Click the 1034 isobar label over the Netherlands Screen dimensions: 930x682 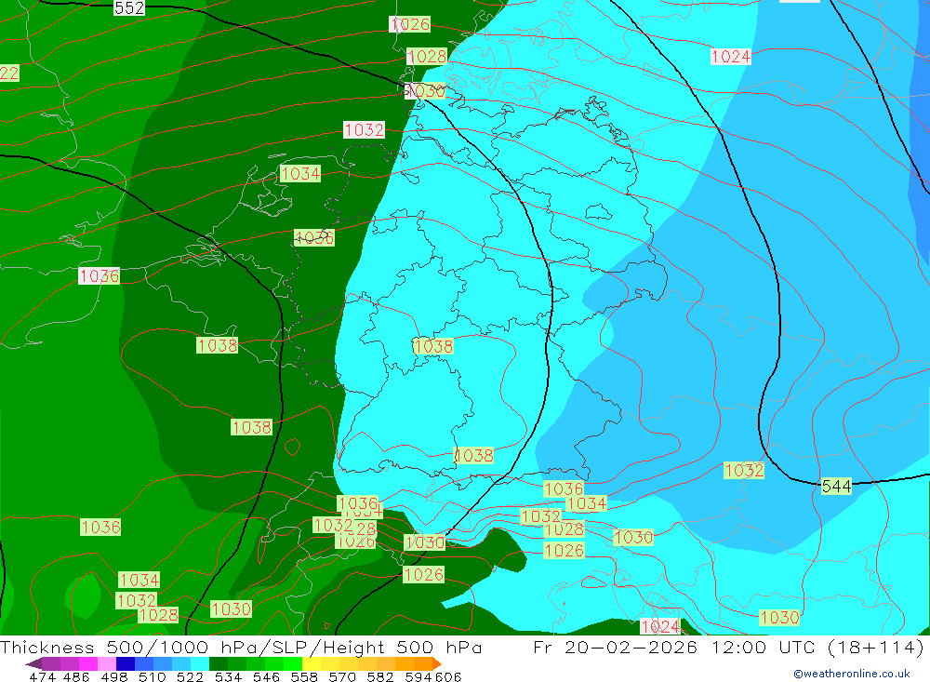point(300,174)
